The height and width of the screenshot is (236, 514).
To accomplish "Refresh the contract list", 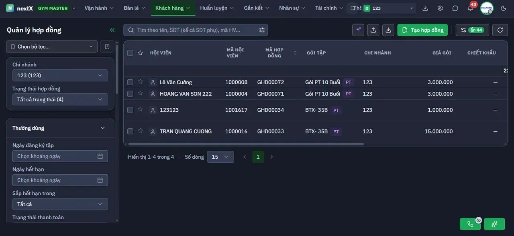I will (500, 30).
